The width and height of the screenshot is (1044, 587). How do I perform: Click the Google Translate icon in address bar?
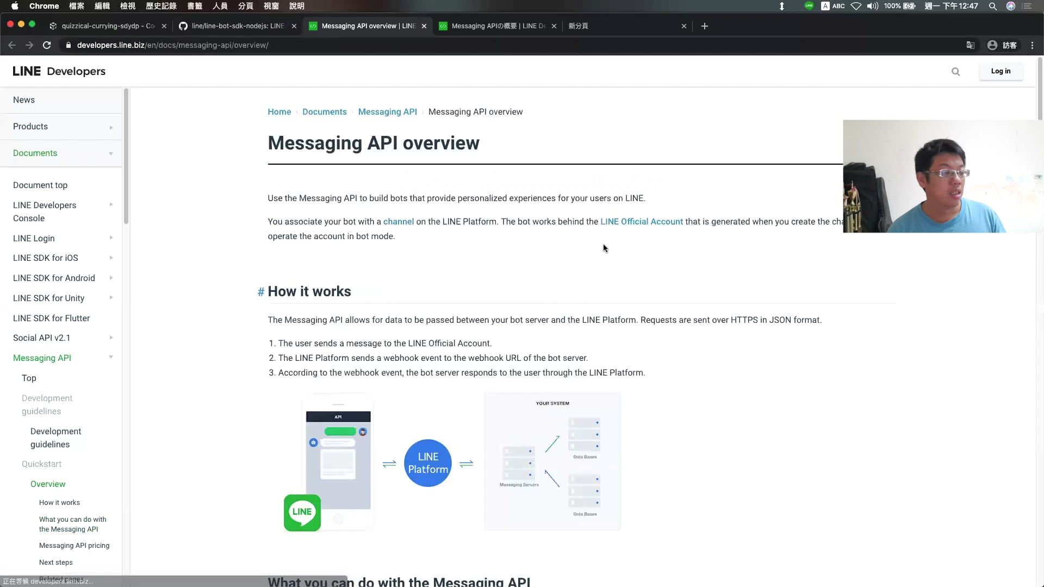[971, 45]
